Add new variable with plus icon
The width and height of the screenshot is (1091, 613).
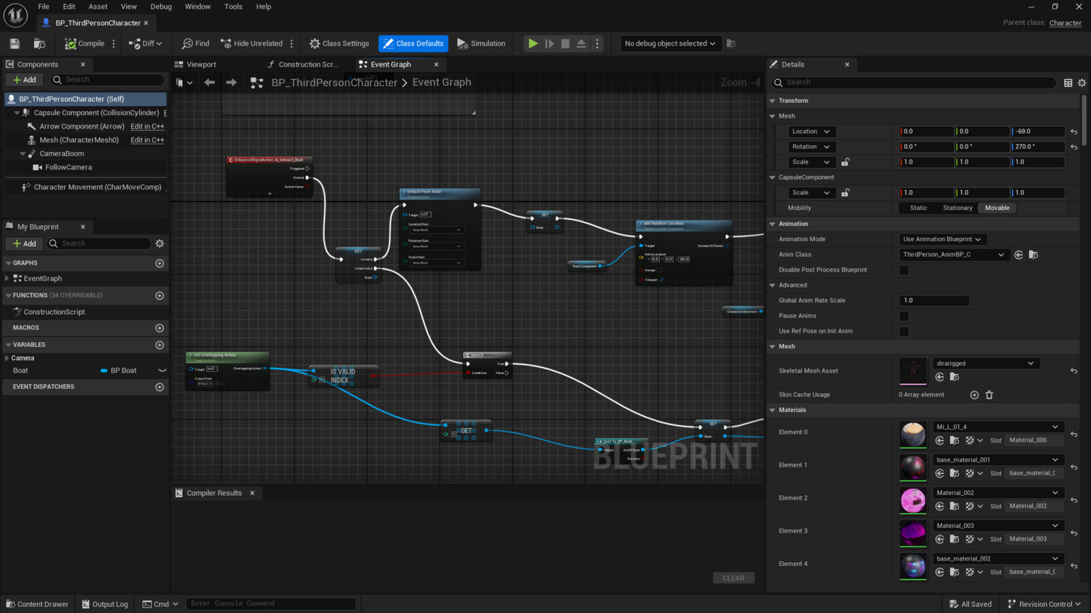pos(160,345)
